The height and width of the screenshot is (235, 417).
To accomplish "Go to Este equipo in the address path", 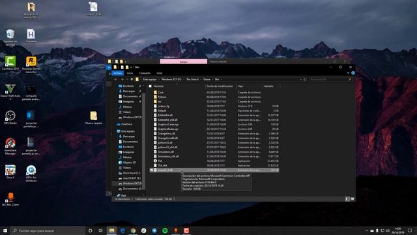I will click(x=150, y=80).
